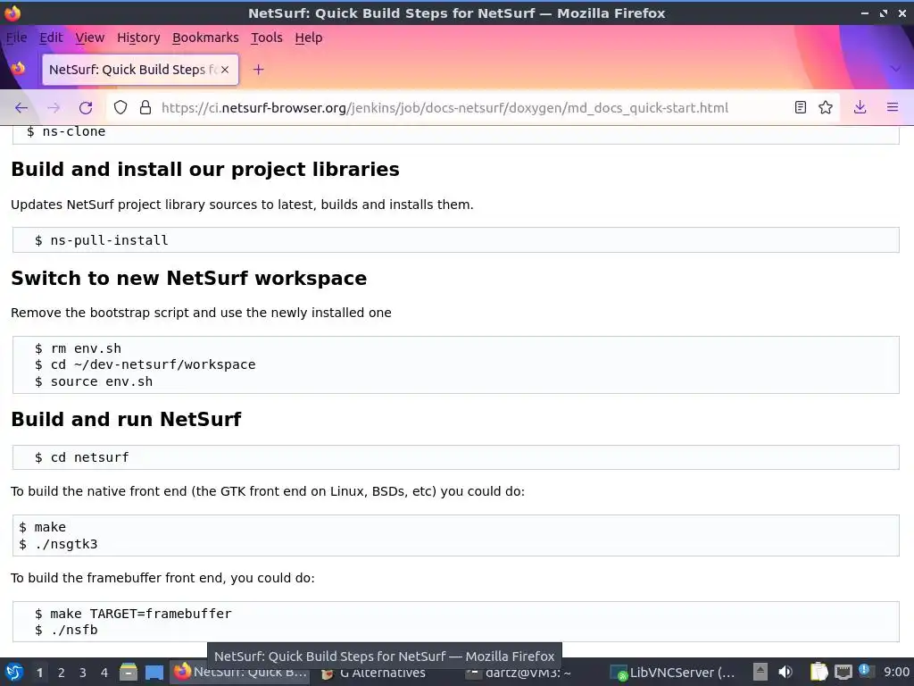914x686 pixels.
Task: Click the 'Switch to new NetSurf workspace' heading
Action: (189, 279)
